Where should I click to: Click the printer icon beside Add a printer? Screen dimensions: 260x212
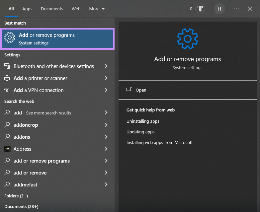7,78
